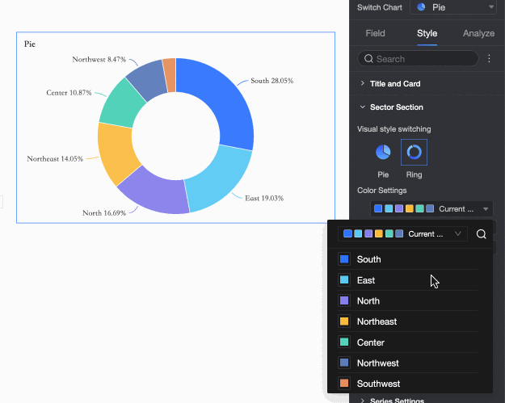
Task: Click the Color Settings label
Action: (381, 191)
